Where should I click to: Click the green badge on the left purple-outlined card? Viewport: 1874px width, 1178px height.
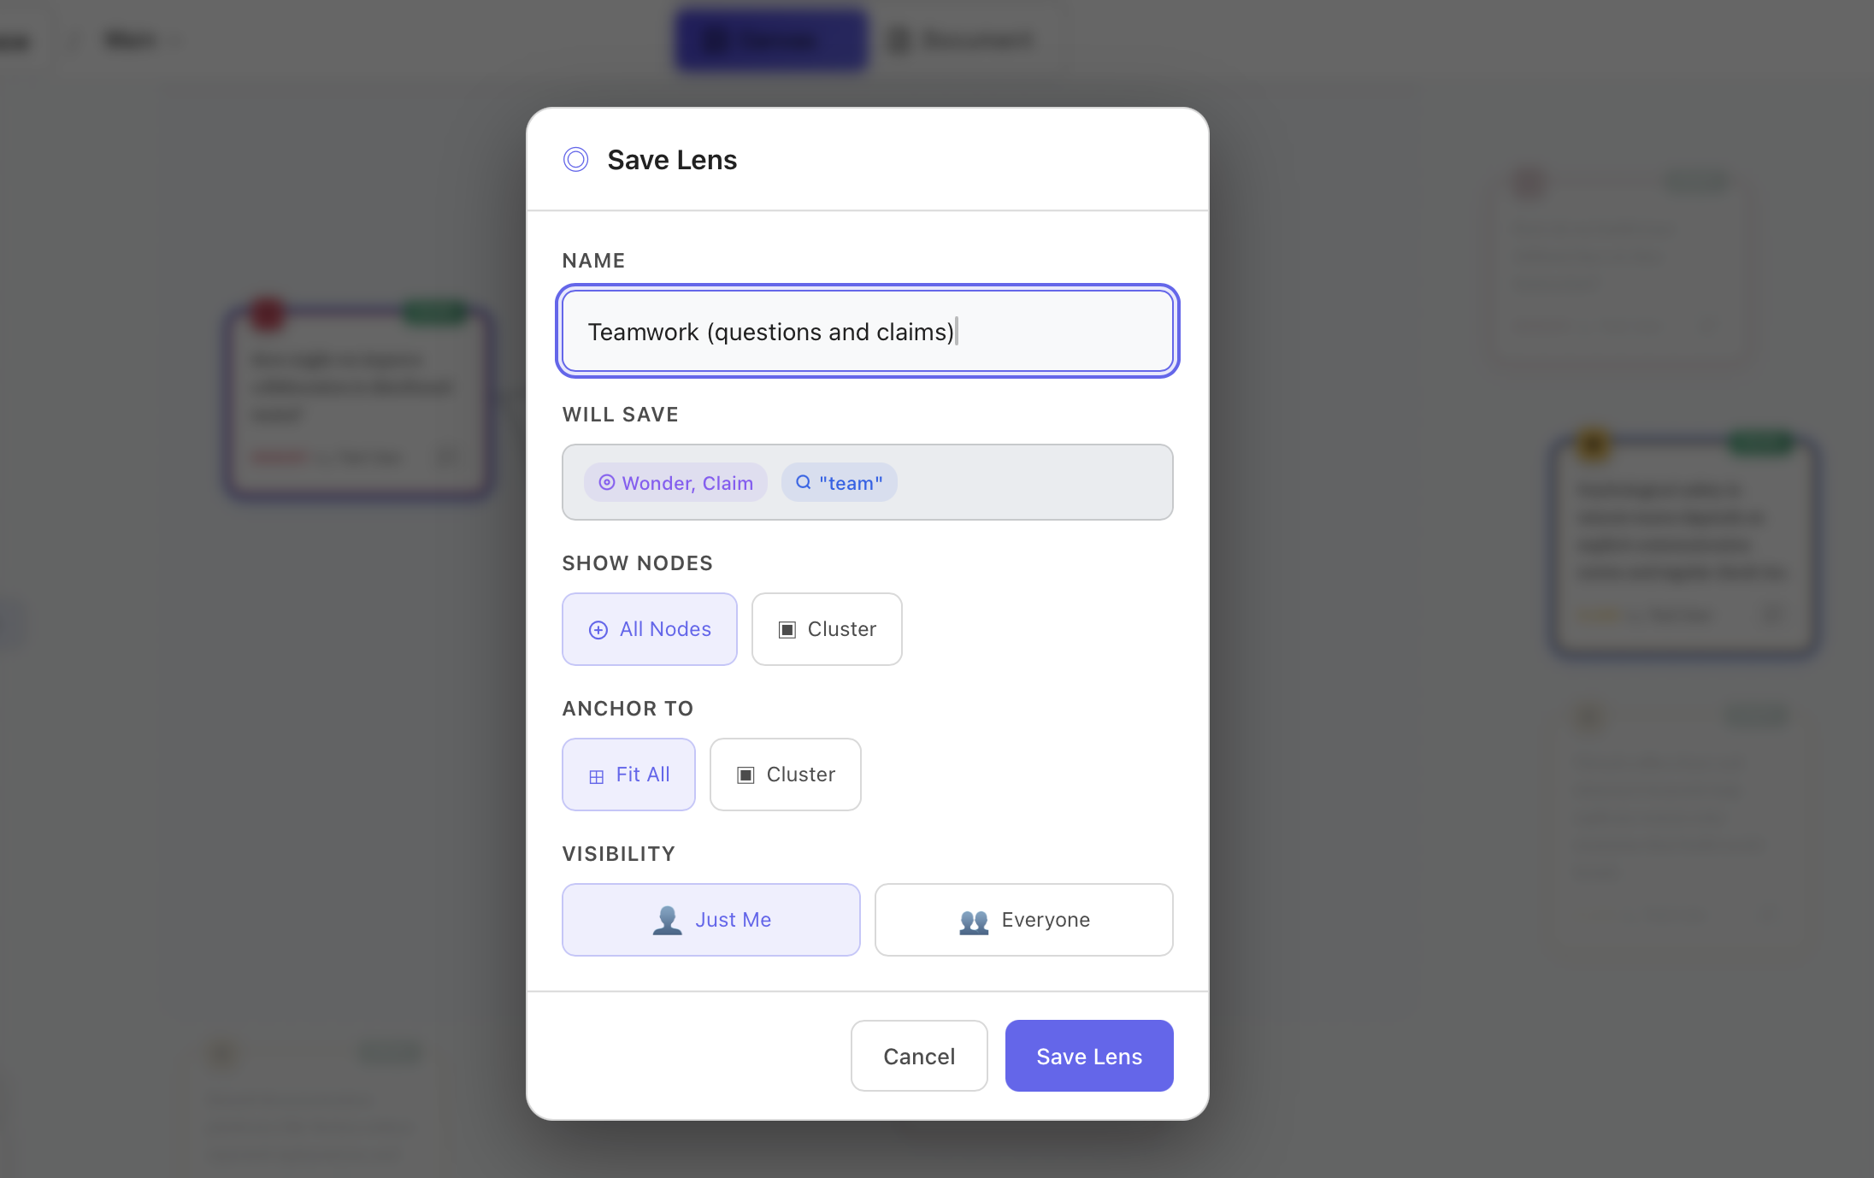coord(434,311)
